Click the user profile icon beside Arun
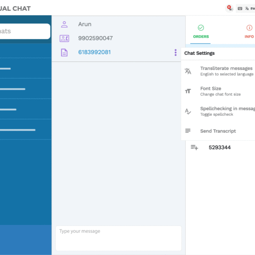The height and width of the screenshot is (255, 255). 64,24
